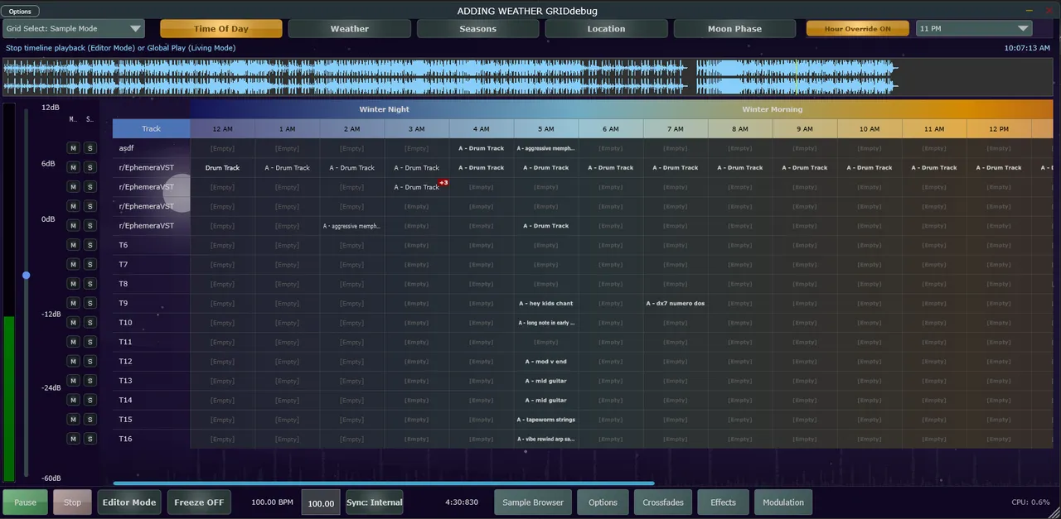Image resolution: width=1061 pixels, height=519 pixels.
Task: Toggle Hour Override ON button
Action: tap(858, 29)
